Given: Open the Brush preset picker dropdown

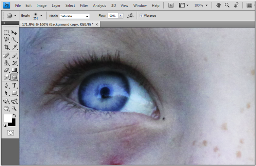Looking at the screenshot, I should click(41, 16).
